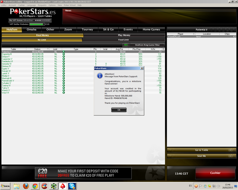Open the Home Games tab

point(151,30)
